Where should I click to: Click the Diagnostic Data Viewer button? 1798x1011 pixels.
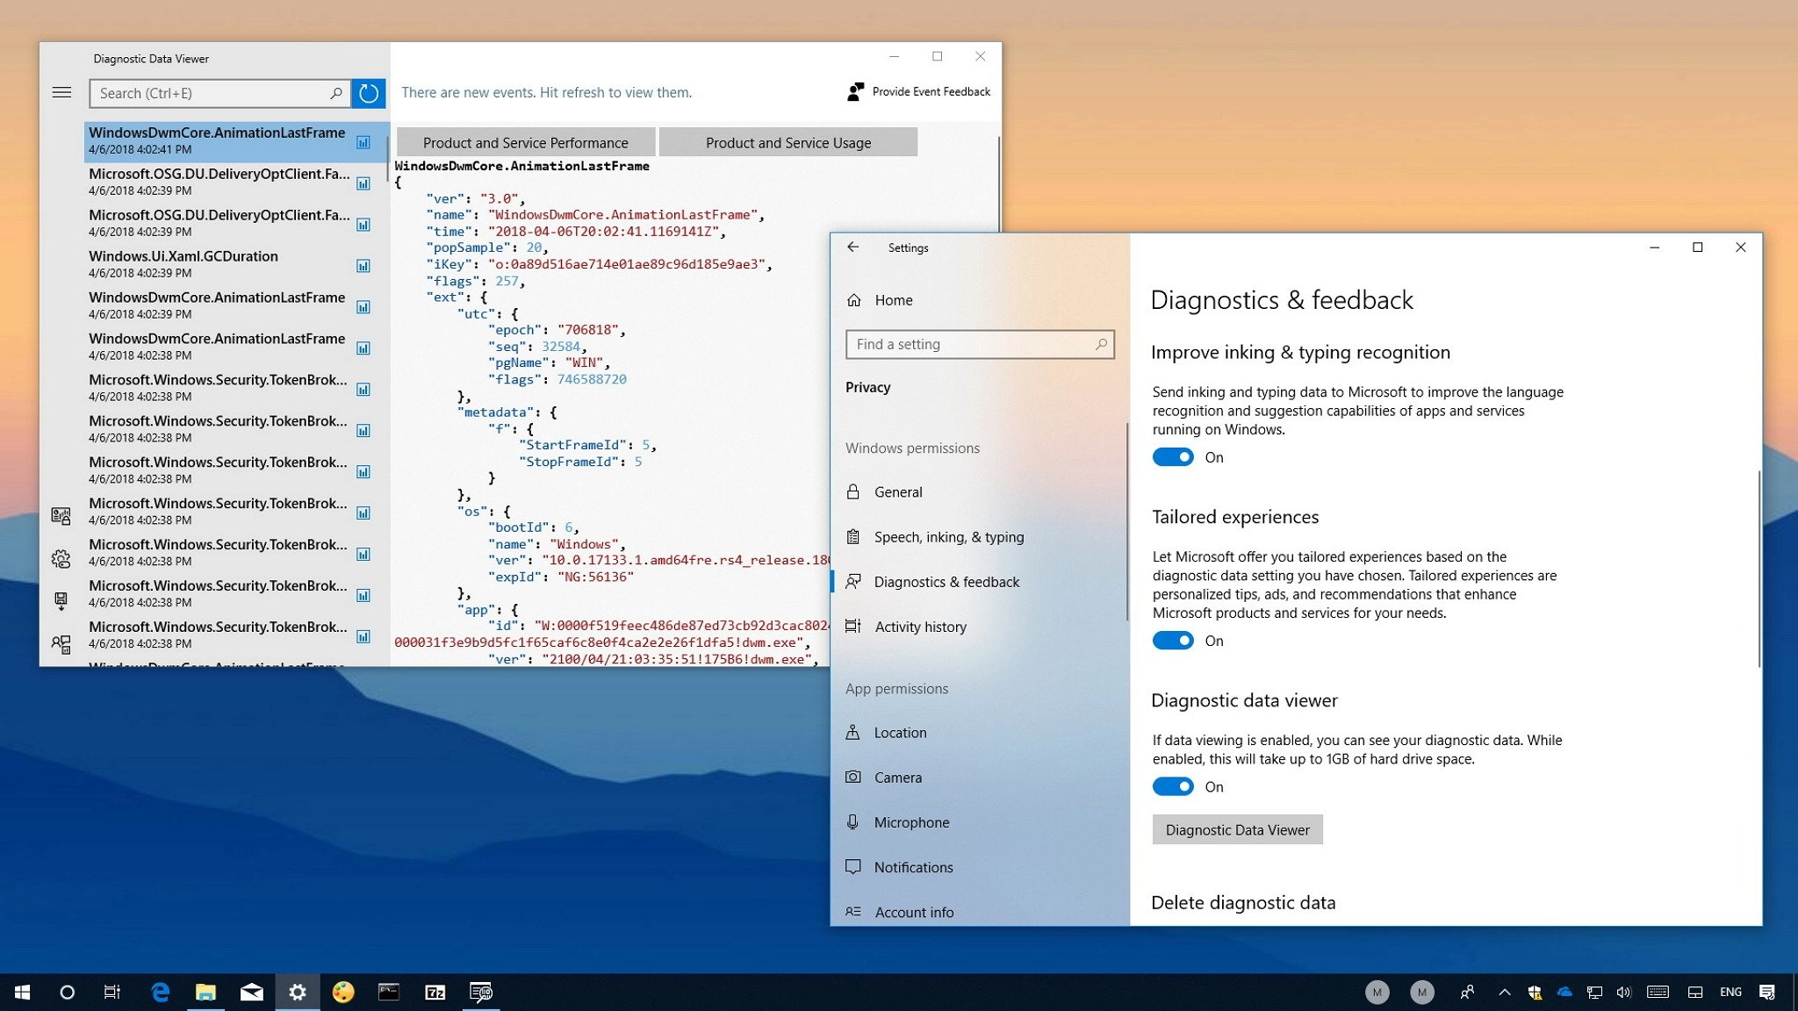click(x=1237, y=830)
